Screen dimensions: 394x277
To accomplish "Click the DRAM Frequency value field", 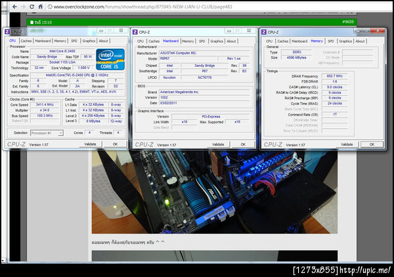I will point(335,75).
